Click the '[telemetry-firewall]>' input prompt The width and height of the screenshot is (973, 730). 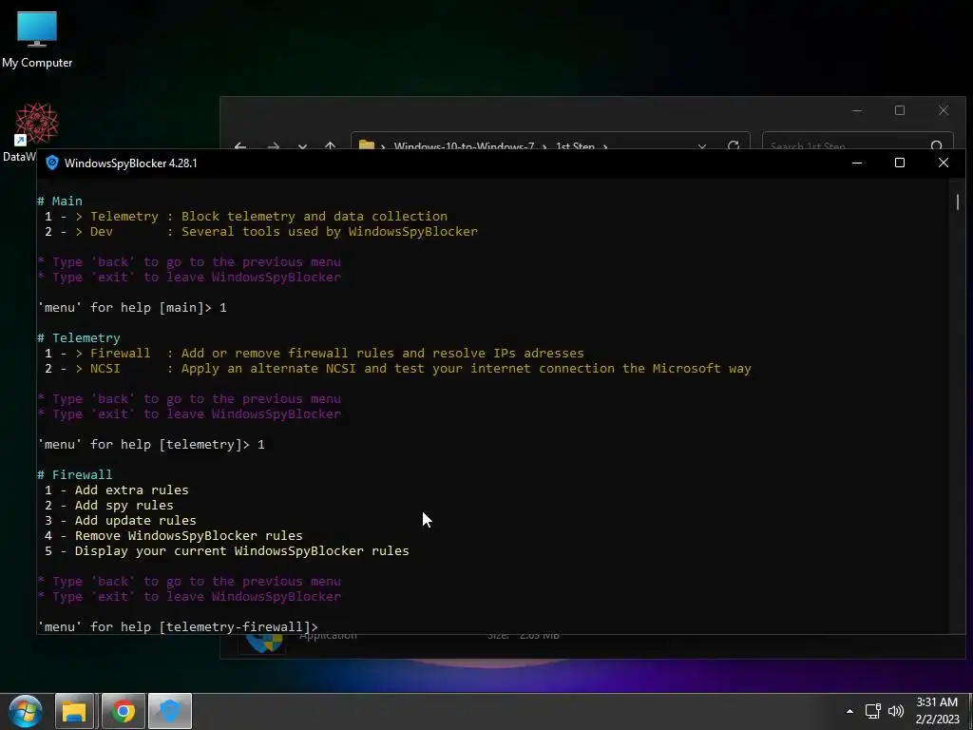tap(178, 627)
